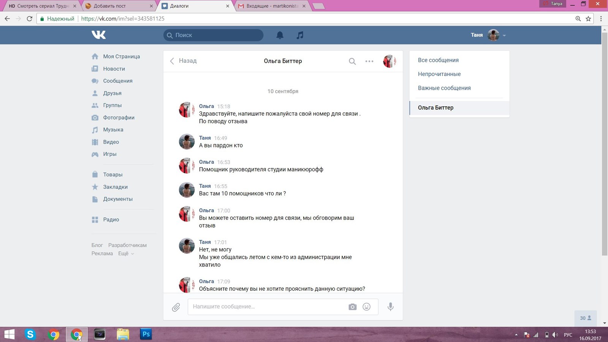Click the Разработчикам footer link

pos(127,245)
